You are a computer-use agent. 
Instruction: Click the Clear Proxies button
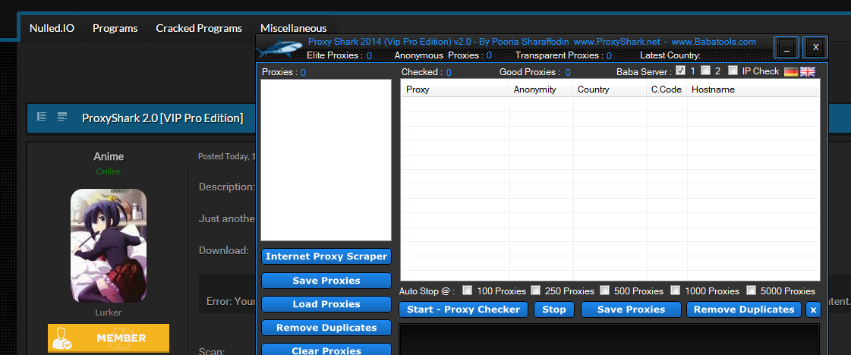point(326,350)
